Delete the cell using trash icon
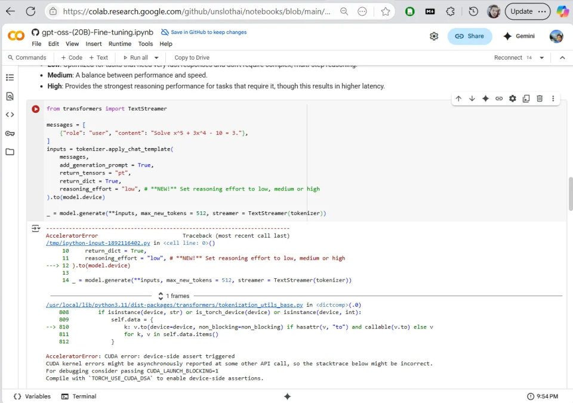573x403 pixels. point(540,99)
